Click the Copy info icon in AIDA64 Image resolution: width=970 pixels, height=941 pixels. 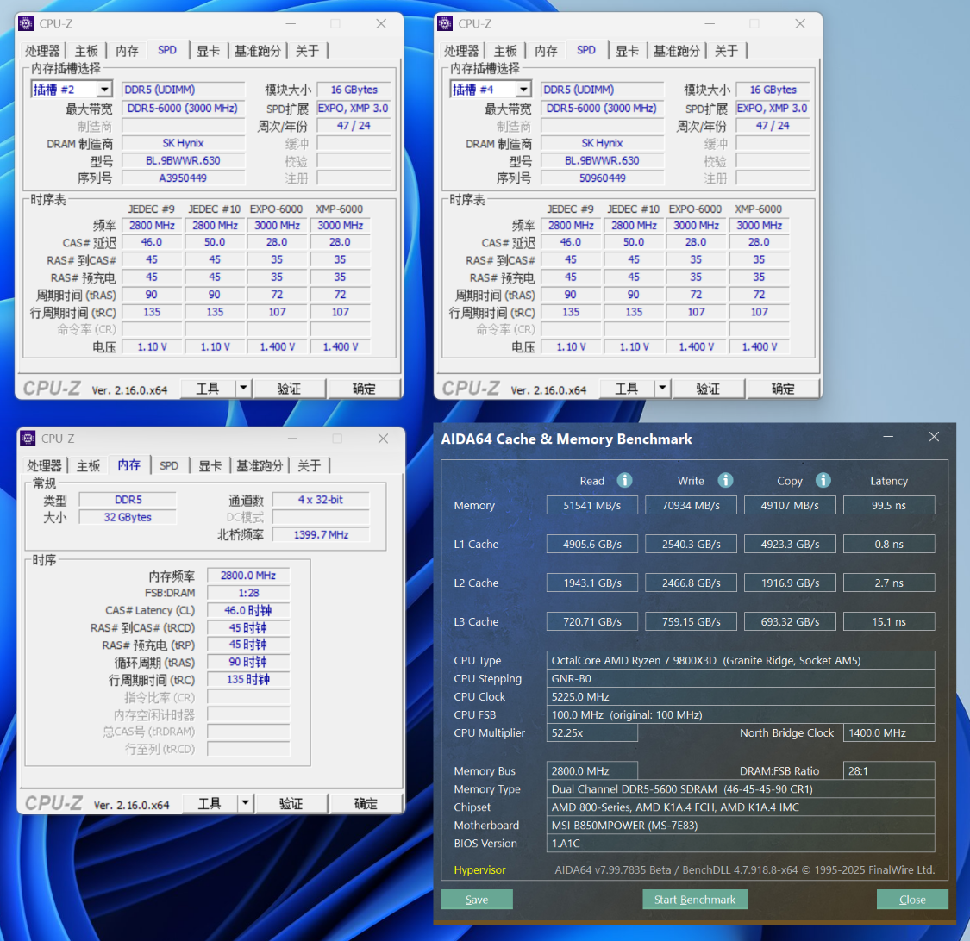pyautogui.click(x=823, y=480)
